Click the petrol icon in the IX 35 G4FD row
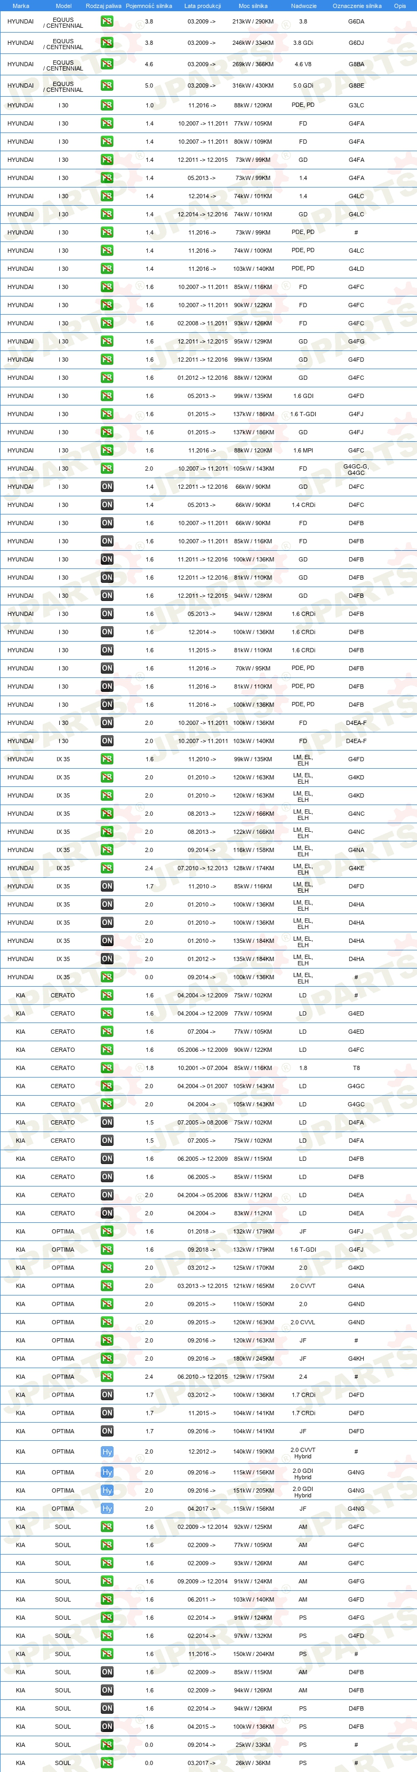This screenshot has height=1772, width=417. [x=107, y=760]
